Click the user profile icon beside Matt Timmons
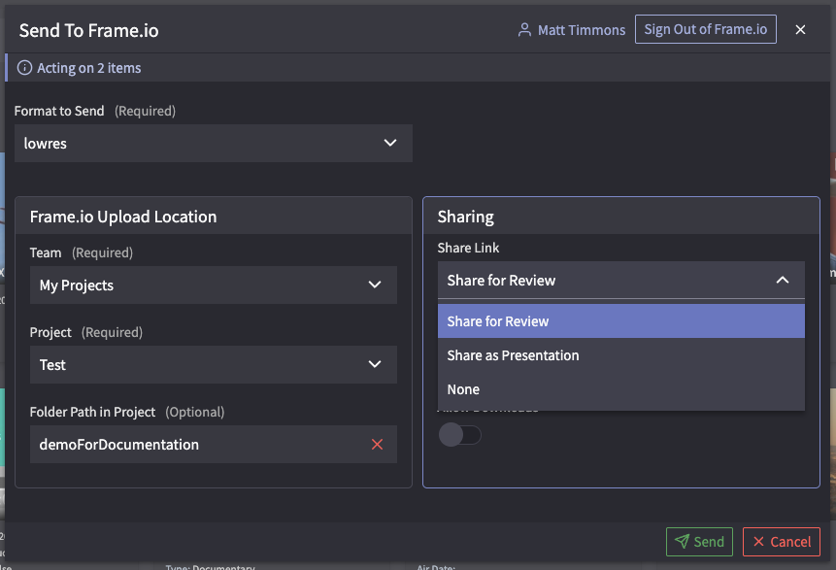The image size is (836, 570). pyautogui.click(x=524, y=30)
